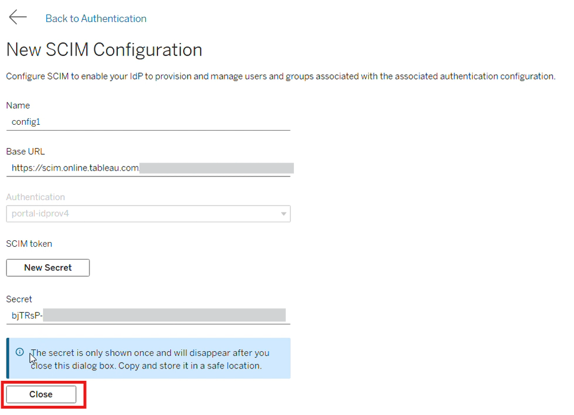
Task: Open the Back to Authentication link
Action: pos(96,19)
